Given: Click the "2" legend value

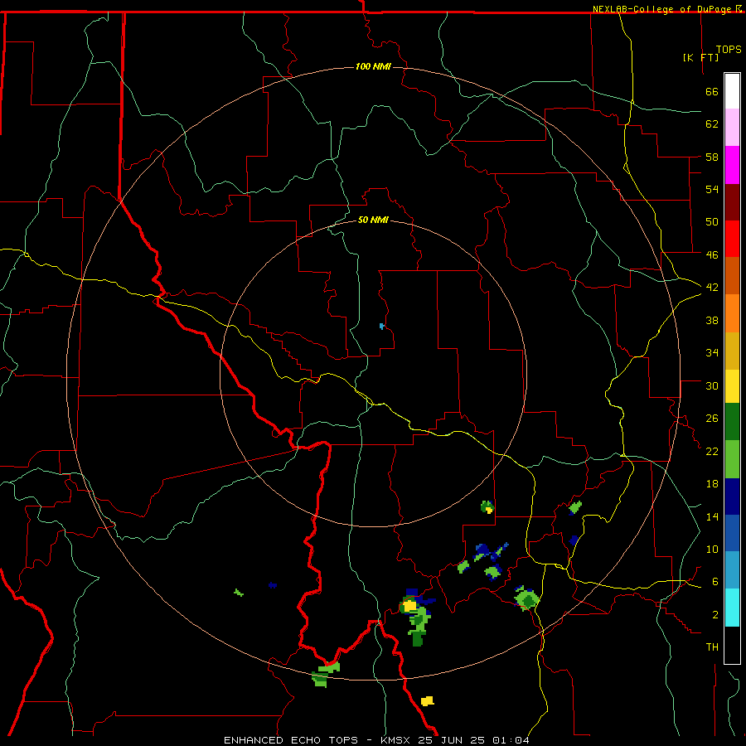Looking at the screenshot, I should [x=715, y=615].
